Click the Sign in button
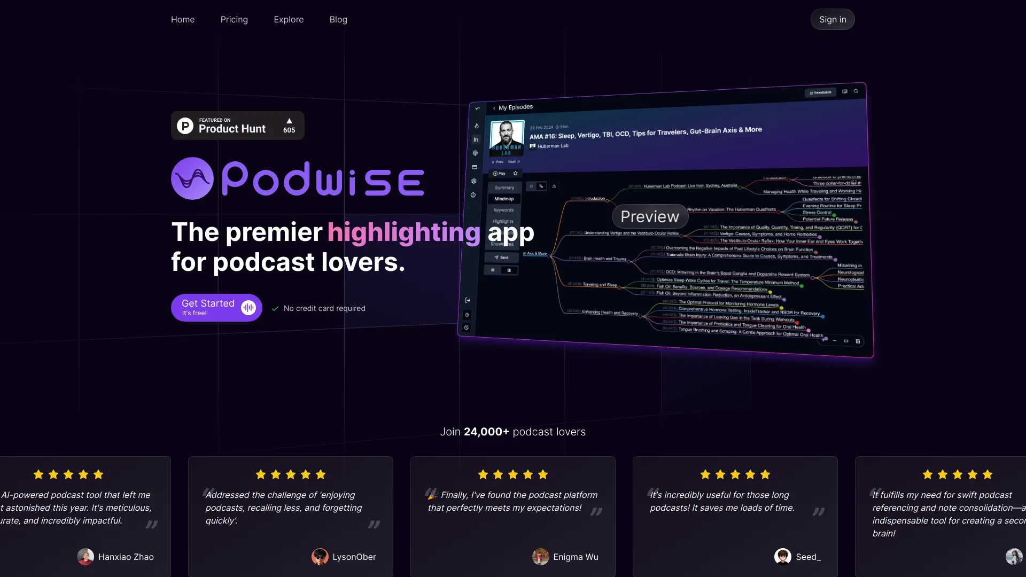1026x577 pixels. point(832,19)
